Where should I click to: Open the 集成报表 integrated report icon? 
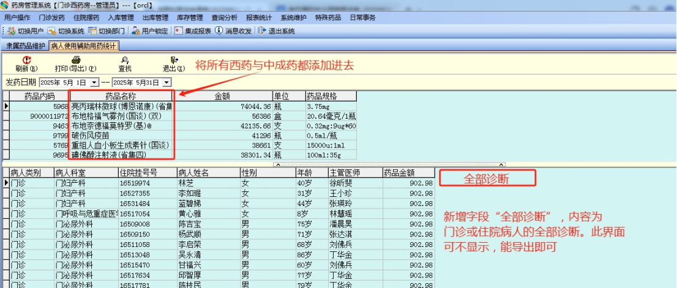[178, 31]
